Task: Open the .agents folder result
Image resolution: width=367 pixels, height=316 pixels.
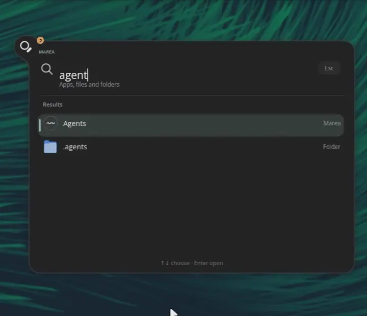Action: (x=191, y=147)
